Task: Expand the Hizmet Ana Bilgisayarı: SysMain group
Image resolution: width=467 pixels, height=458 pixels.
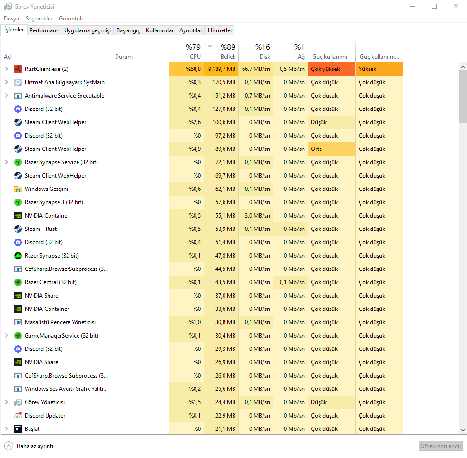Action: (7, 82)
